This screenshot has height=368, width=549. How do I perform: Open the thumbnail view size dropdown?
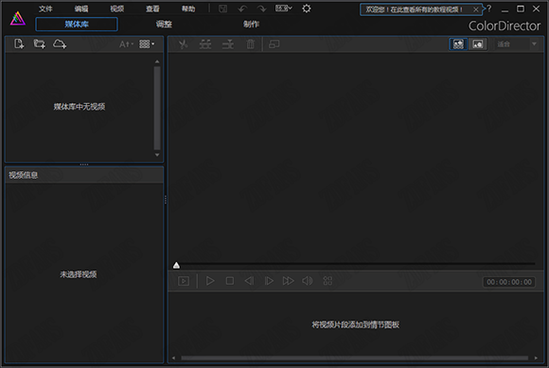(147, 44)
